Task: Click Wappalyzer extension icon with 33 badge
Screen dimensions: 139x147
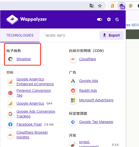Action: (x=122, y=6)
